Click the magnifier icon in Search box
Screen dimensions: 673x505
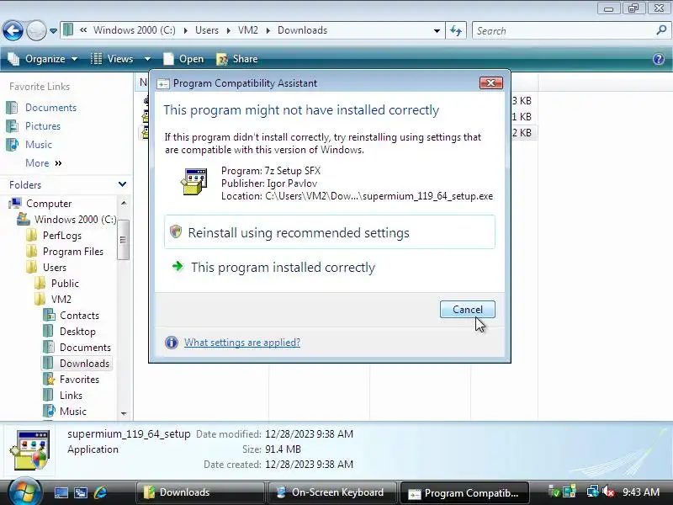tap(661, 30)
